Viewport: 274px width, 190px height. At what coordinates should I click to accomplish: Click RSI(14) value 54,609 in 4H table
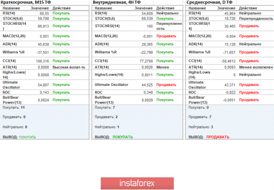click(x=147, y=13)
